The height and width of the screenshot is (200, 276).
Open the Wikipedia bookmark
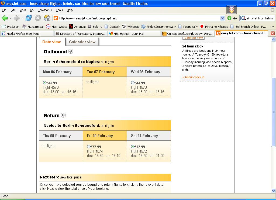click(x=131, y=27)
